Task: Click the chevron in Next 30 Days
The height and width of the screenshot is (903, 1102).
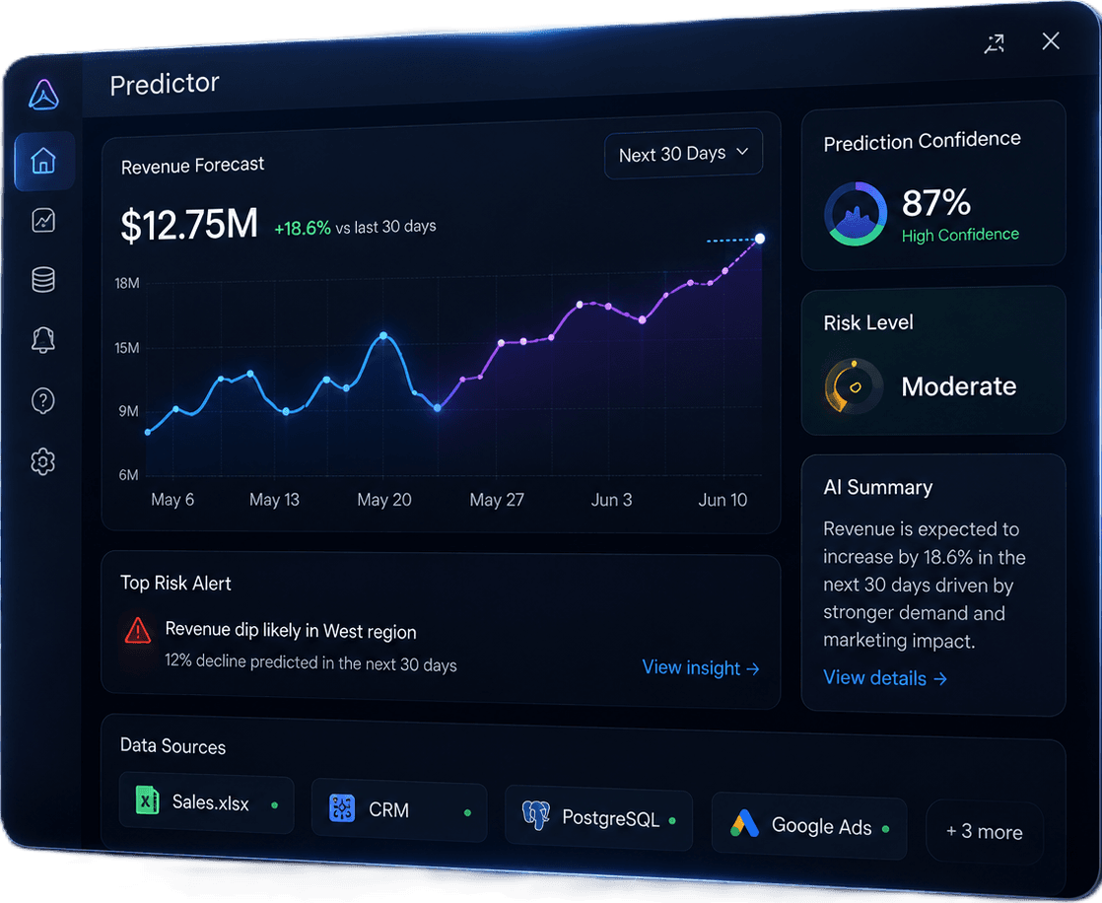Action: pos(742,151)
